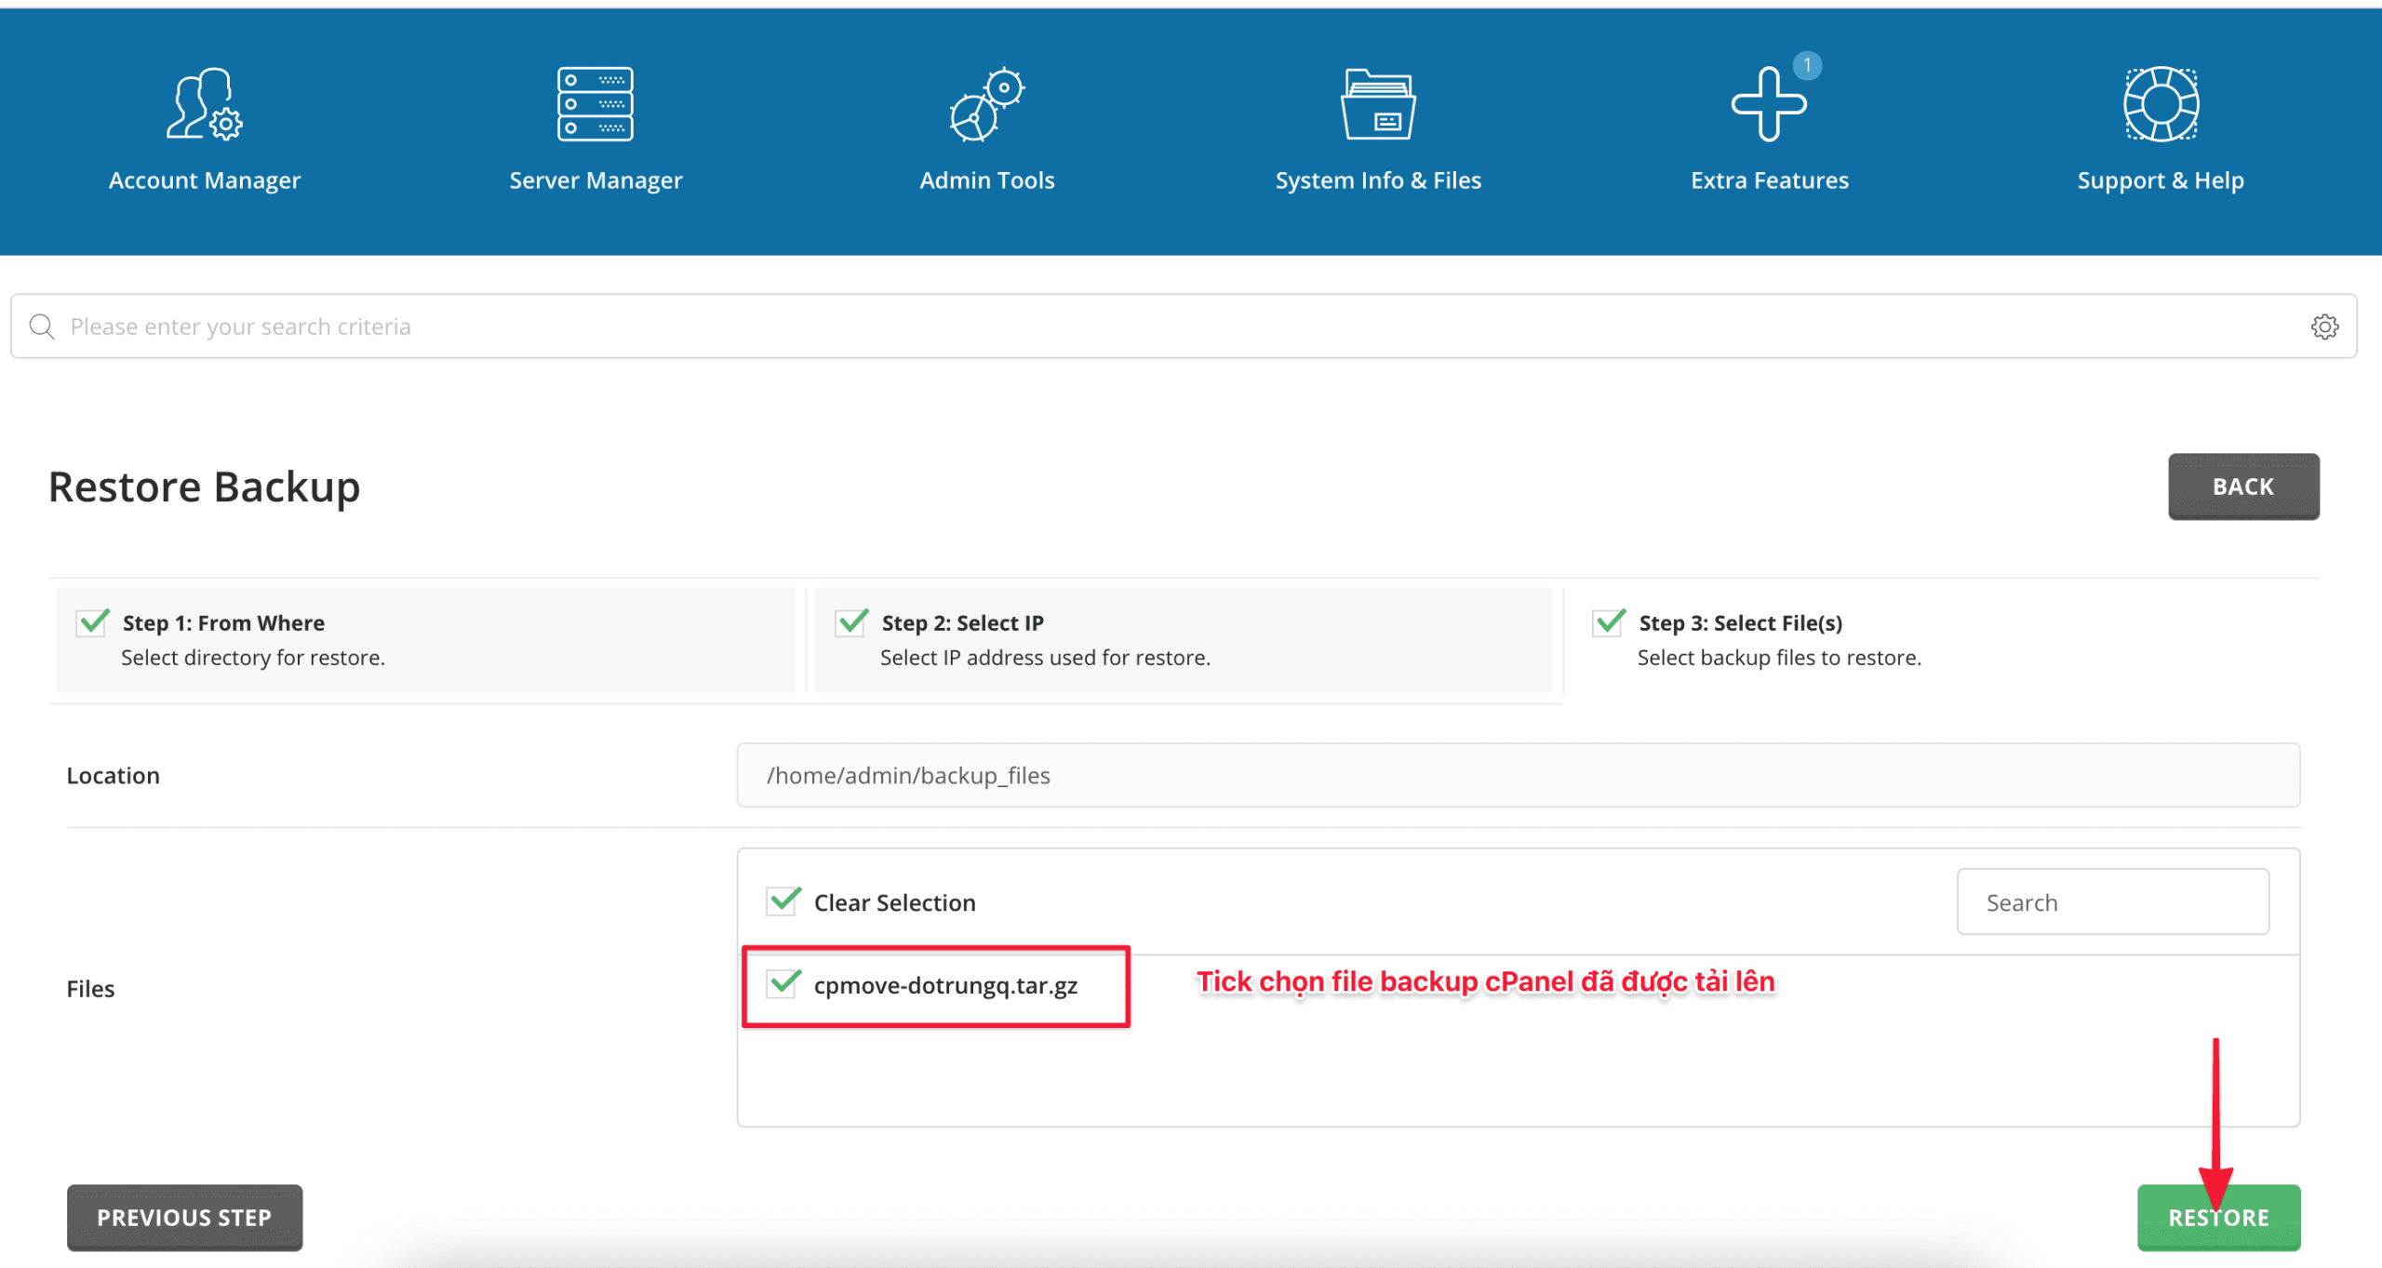Click the Location path field
Viewport: 2382px width, 1268px height.
tap(1517, 775)
